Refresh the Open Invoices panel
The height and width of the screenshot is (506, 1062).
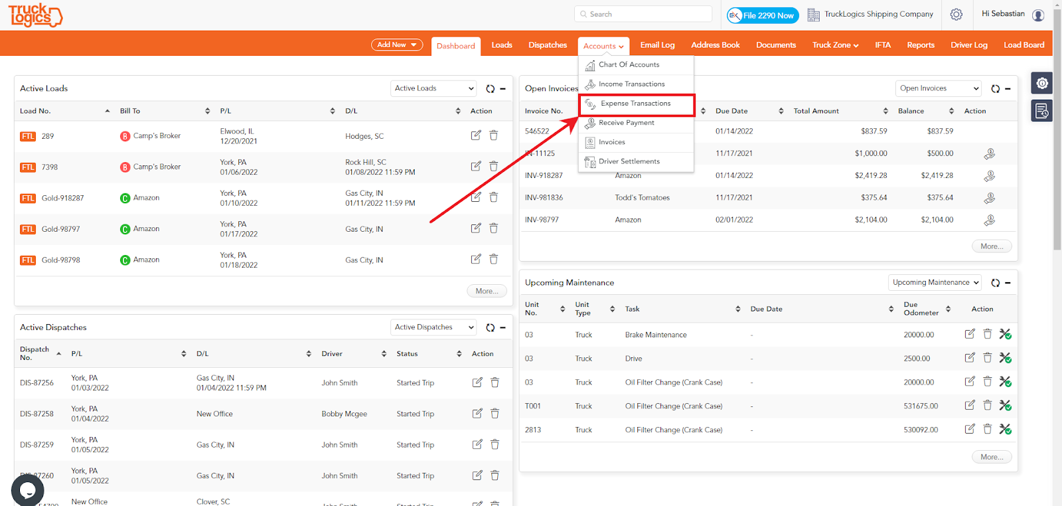pos(995,88)
